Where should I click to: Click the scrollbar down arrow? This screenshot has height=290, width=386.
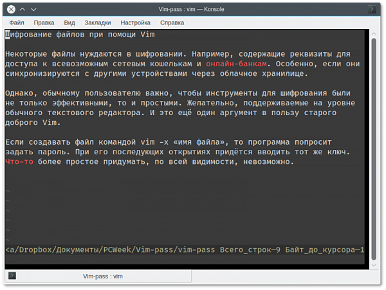(x=374, y=265)
